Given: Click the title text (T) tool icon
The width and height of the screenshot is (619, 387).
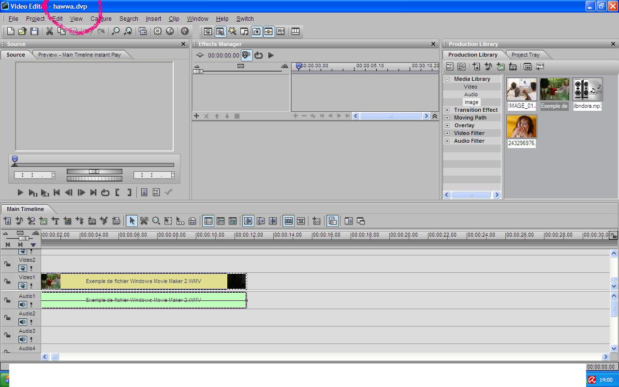Looking at the screenshot, I should pyautogui.click(x=55, y=221).
